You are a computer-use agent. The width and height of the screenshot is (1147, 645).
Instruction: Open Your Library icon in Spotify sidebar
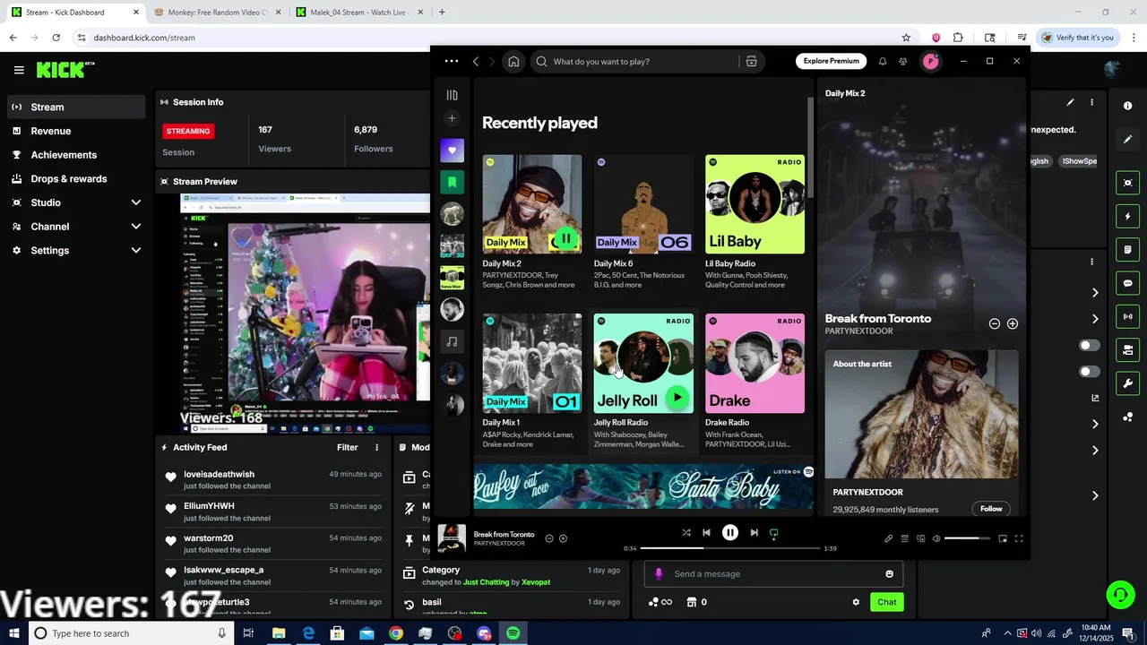pos(452,95)
